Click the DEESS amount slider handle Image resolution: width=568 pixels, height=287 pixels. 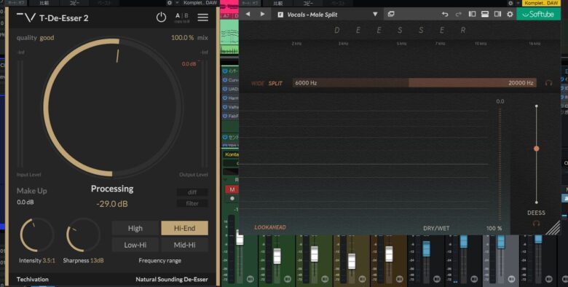pyautogui.click(x=537, y=149)
